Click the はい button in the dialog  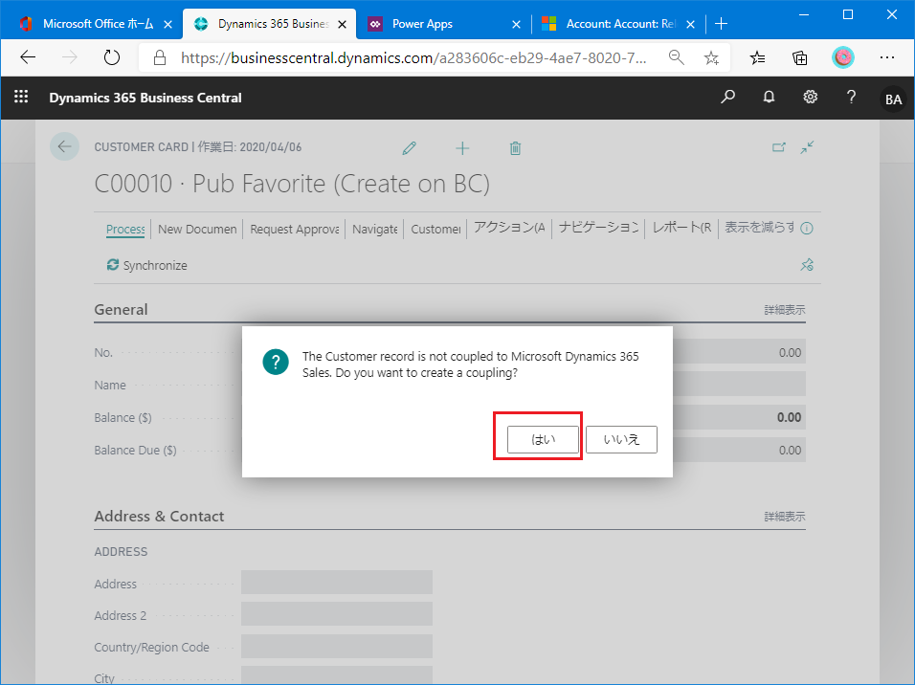point(543,439)
